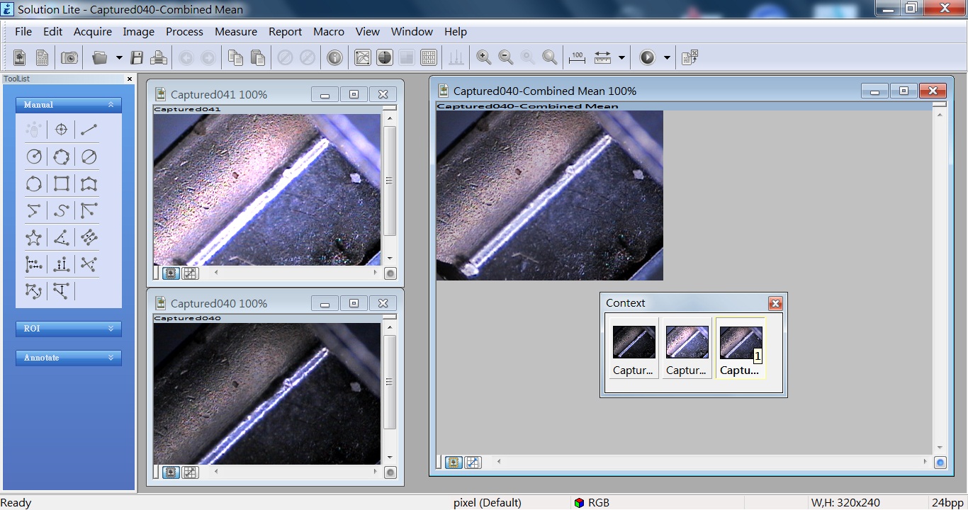The height and width of the screenshot is (510, 968).
Task: Click the Save floppy disk icon
Action: 137,58
